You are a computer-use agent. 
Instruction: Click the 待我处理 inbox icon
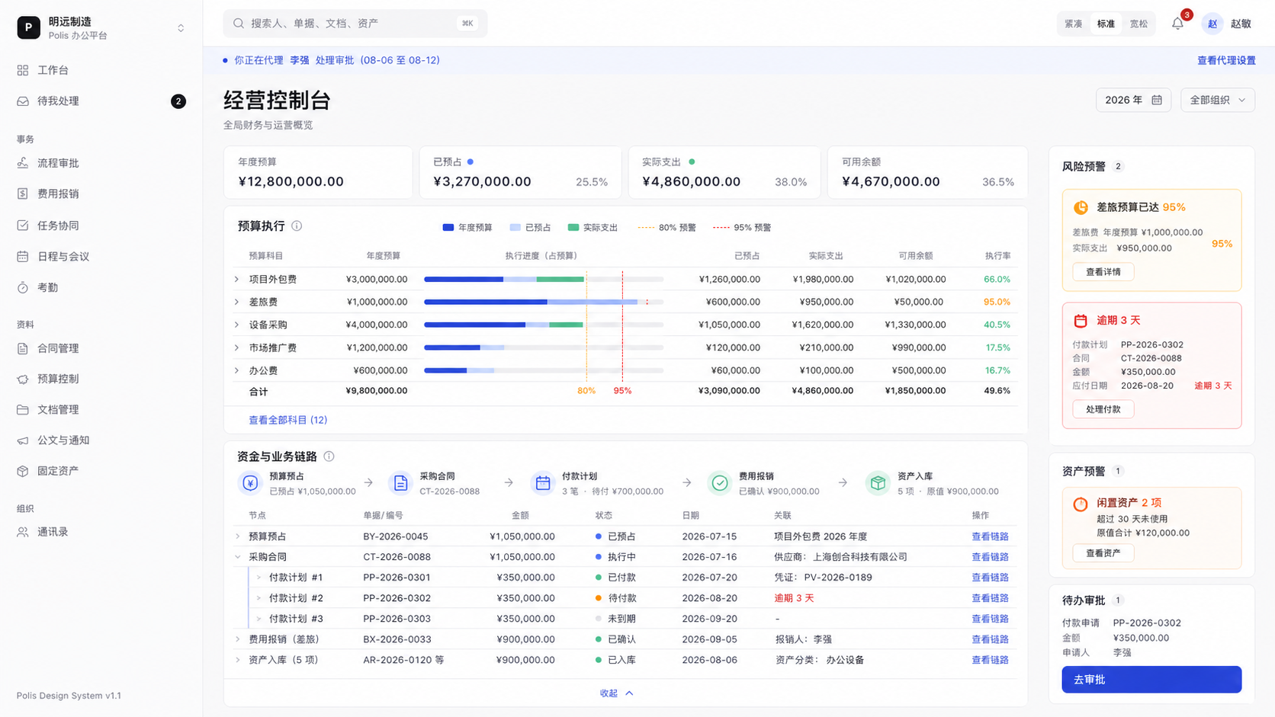click(x=23, y=101)
